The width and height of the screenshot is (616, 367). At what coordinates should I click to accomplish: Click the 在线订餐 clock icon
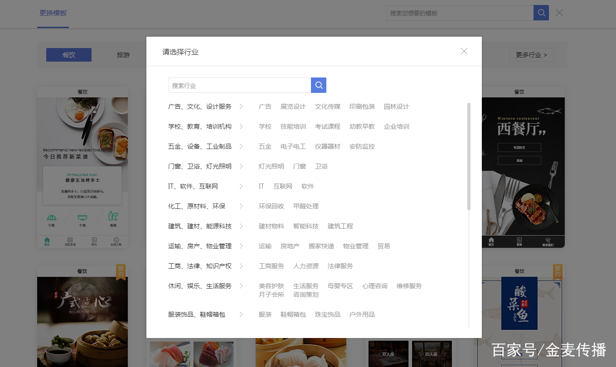point(116,240)
